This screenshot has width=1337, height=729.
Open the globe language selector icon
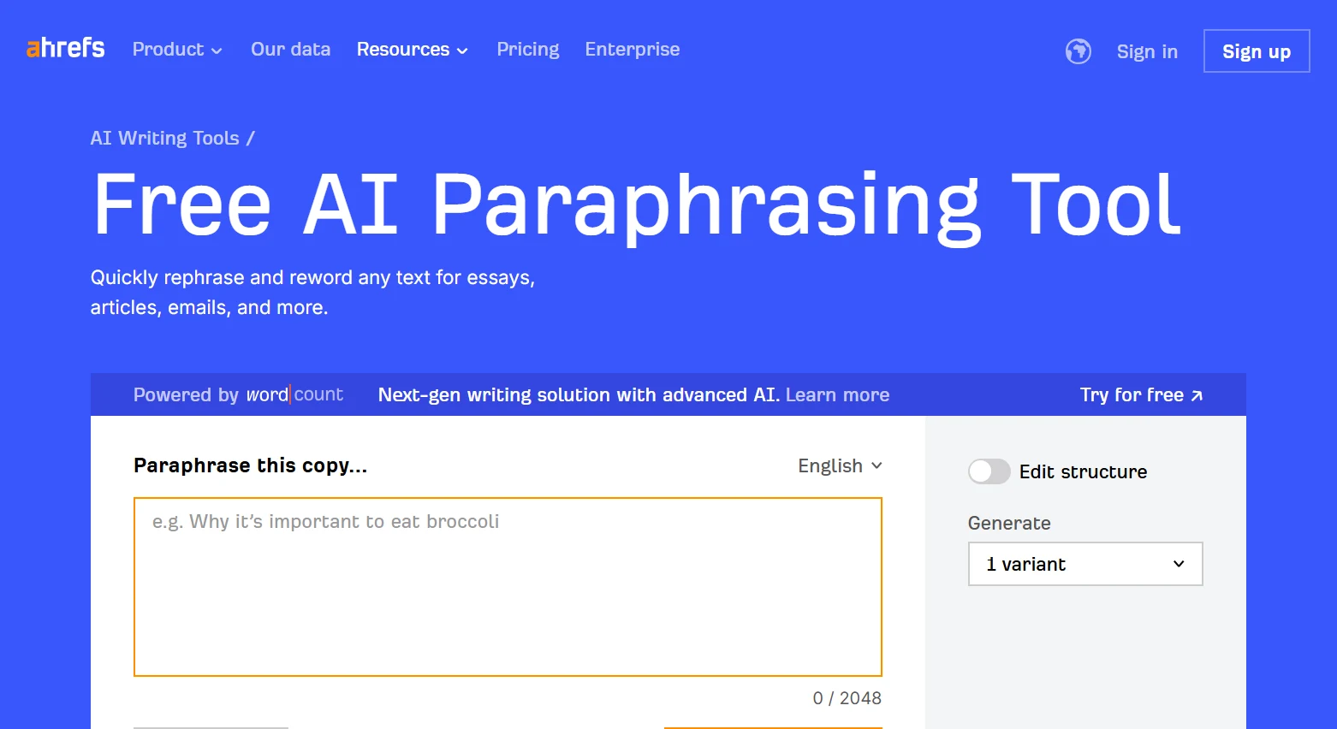[x=1078, y=51]
